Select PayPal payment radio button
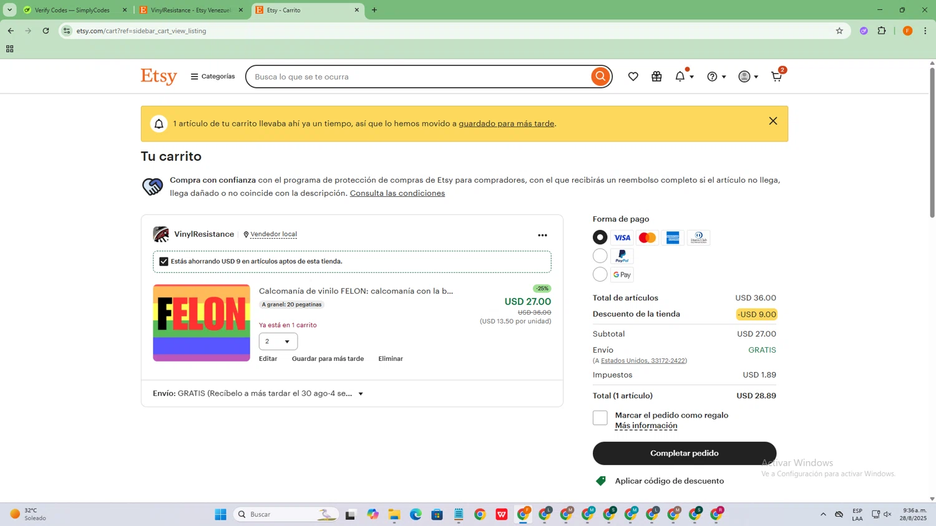This screenshot has height=526, width=936. [x=600, y=256]
